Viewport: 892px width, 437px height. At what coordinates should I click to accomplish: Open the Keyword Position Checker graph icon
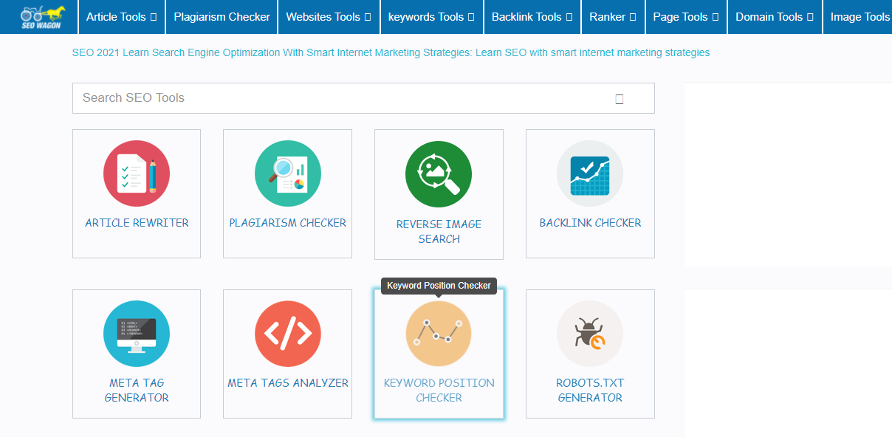click(439, 334)
